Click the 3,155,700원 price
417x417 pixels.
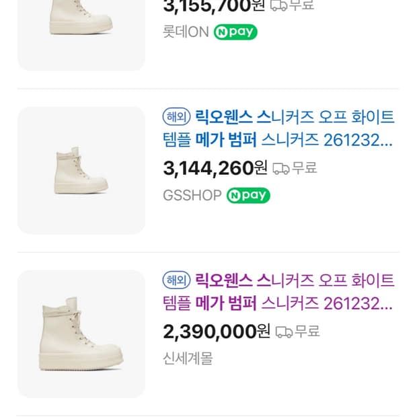(214, 6)
